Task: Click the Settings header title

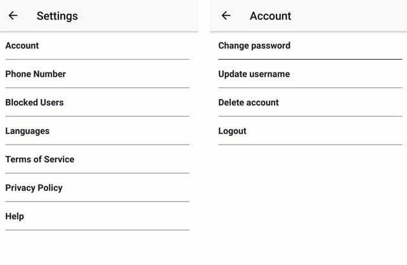Action: 57,16
